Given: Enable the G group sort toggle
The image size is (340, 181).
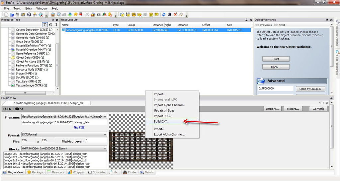Looking at the screenshot, I should click(x=50, y=25).
